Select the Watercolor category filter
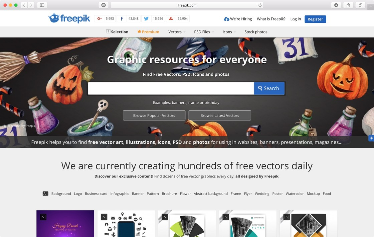Viewport: 374px width, 237px height. point(295,194)
